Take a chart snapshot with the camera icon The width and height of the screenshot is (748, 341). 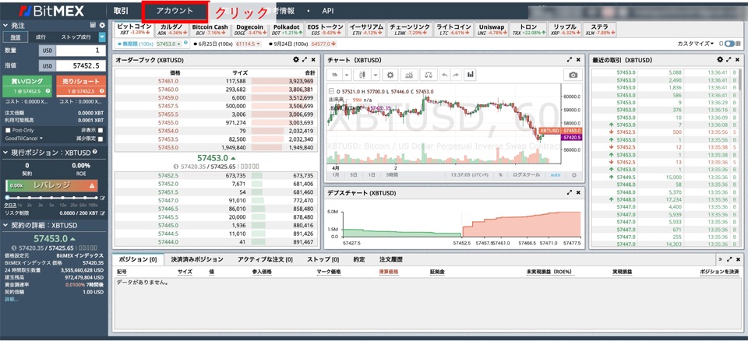click(x=573, y=75)
